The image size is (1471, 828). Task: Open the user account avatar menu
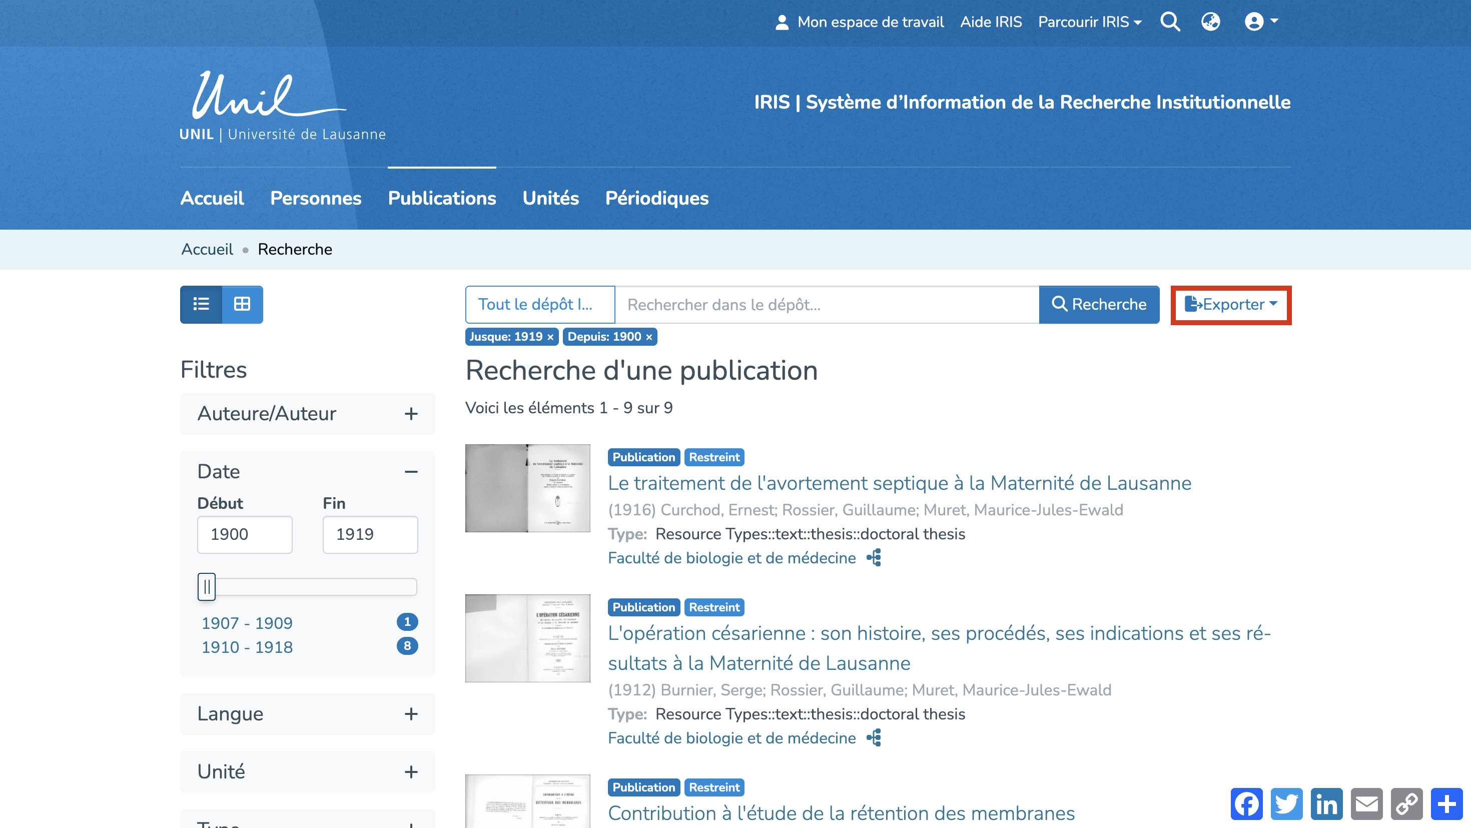tap(1260, 22)
